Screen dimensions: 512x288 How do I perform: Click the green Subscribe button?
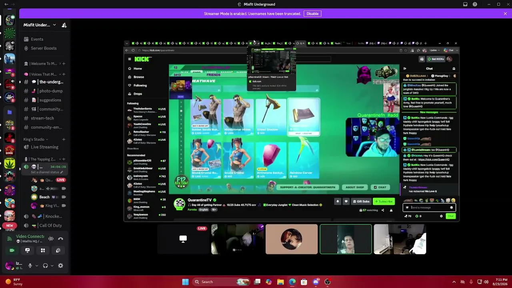click(384, 202)
